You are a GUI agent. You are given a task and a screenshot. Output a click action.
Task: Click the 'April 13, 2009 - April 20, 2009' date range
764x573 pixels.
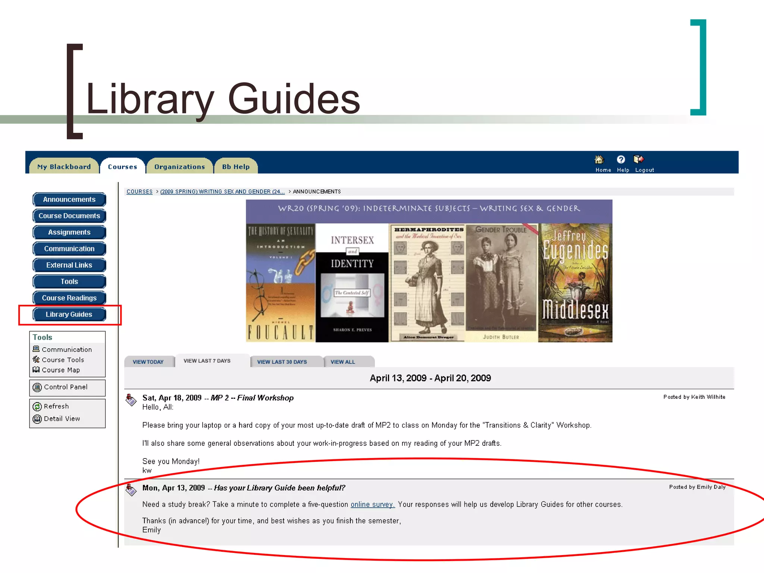[x=430, y=378]
